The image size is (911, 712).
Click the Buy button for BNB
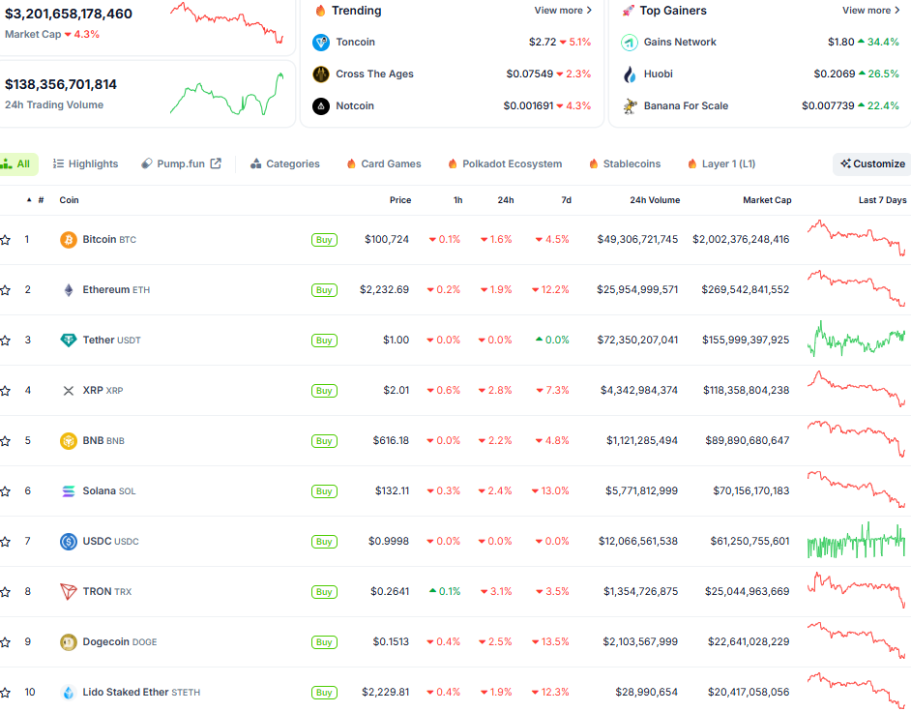[324, 440]
